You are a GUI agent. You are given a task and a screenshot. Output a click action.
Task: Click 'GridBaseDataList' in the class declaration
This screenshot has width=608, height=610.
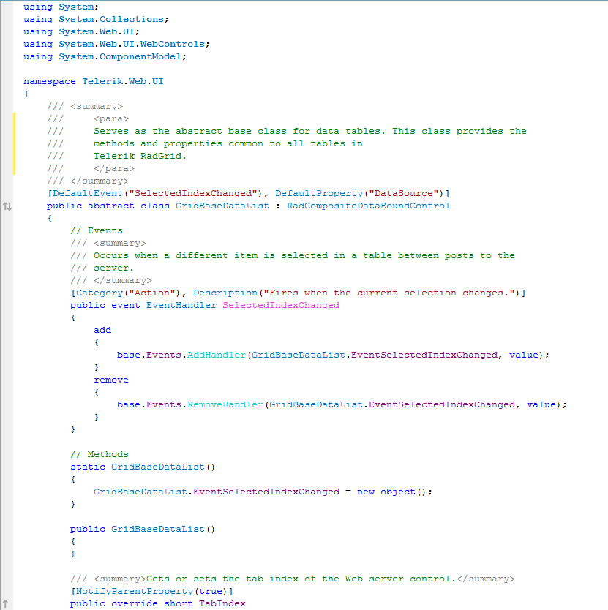222,206
